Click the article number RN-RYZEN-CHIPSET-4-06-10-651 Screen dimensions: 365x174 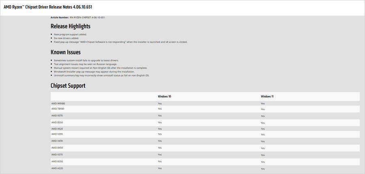(x=87, y=17)
